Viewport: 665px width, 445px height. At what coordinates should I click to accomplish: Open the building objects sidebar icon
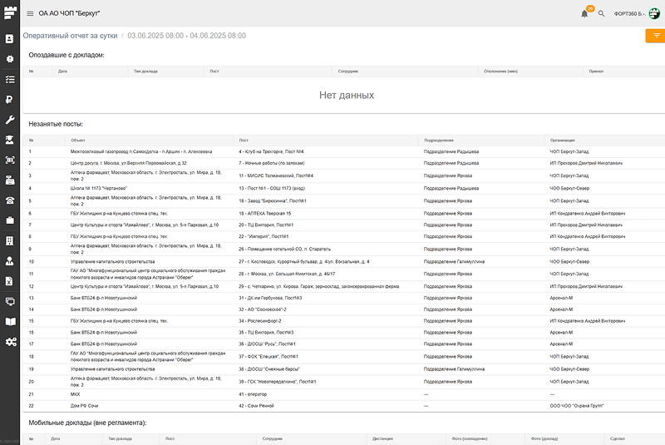pyautogui.click(x=10, y=240)
